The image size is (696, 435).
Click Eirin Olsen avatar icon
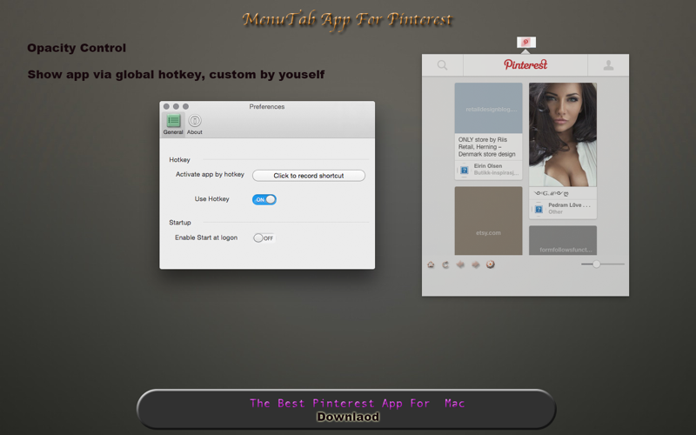coord(464,170)
